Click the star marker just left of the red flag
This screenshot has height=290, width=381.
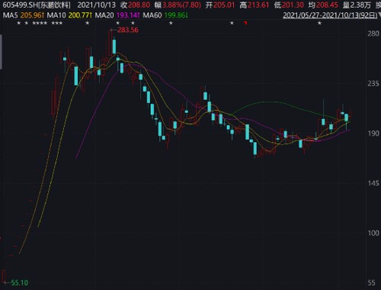(x=232, y=23)
